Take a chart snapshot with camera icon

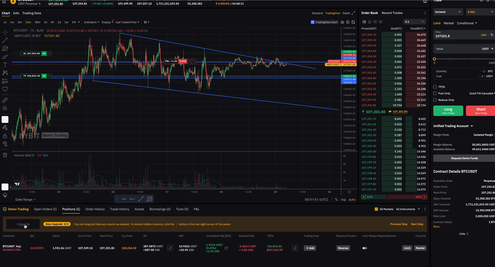(x=342, y=22)
